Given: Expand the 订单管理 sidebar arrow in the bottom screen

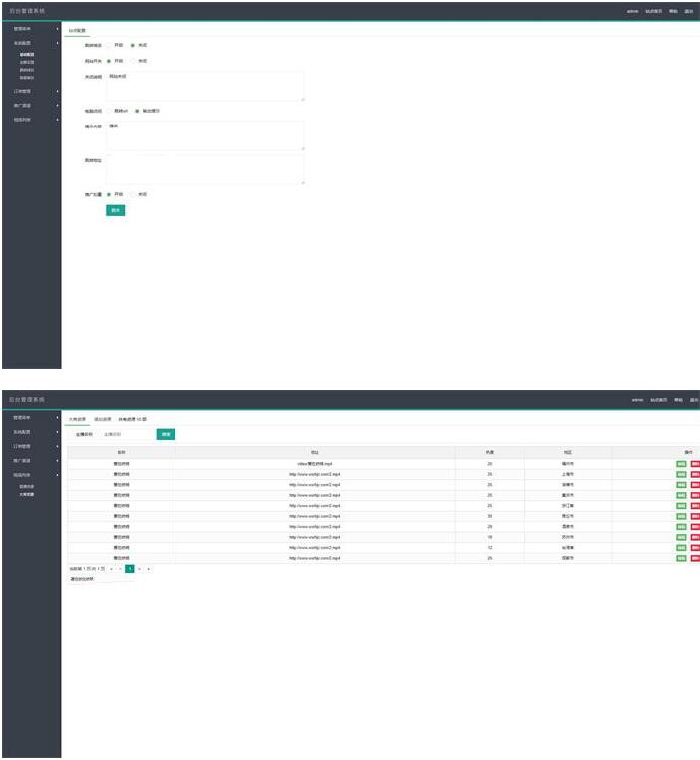Looking at the screenshot, I should [57, 447].
